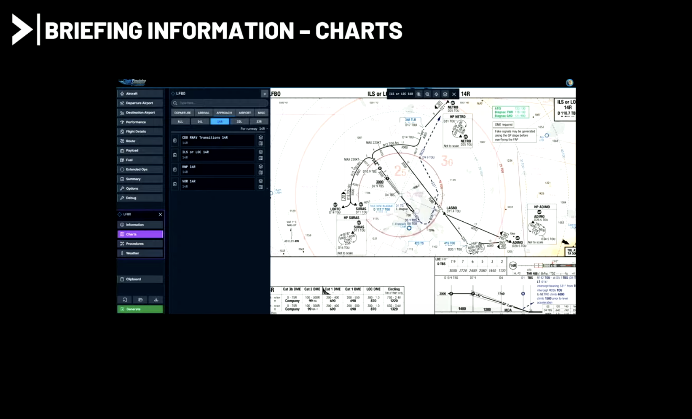
Task: Select the ALL runways filter
Action: click(180, 121)
